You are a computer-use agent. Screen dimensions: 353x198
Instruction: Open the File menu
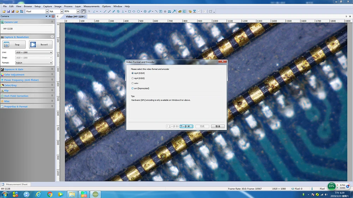tap(5, 6)
